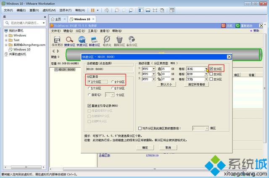269x178 pixels.
Task: Click the Unity mode toolbar icon
Action: (162, 10)
